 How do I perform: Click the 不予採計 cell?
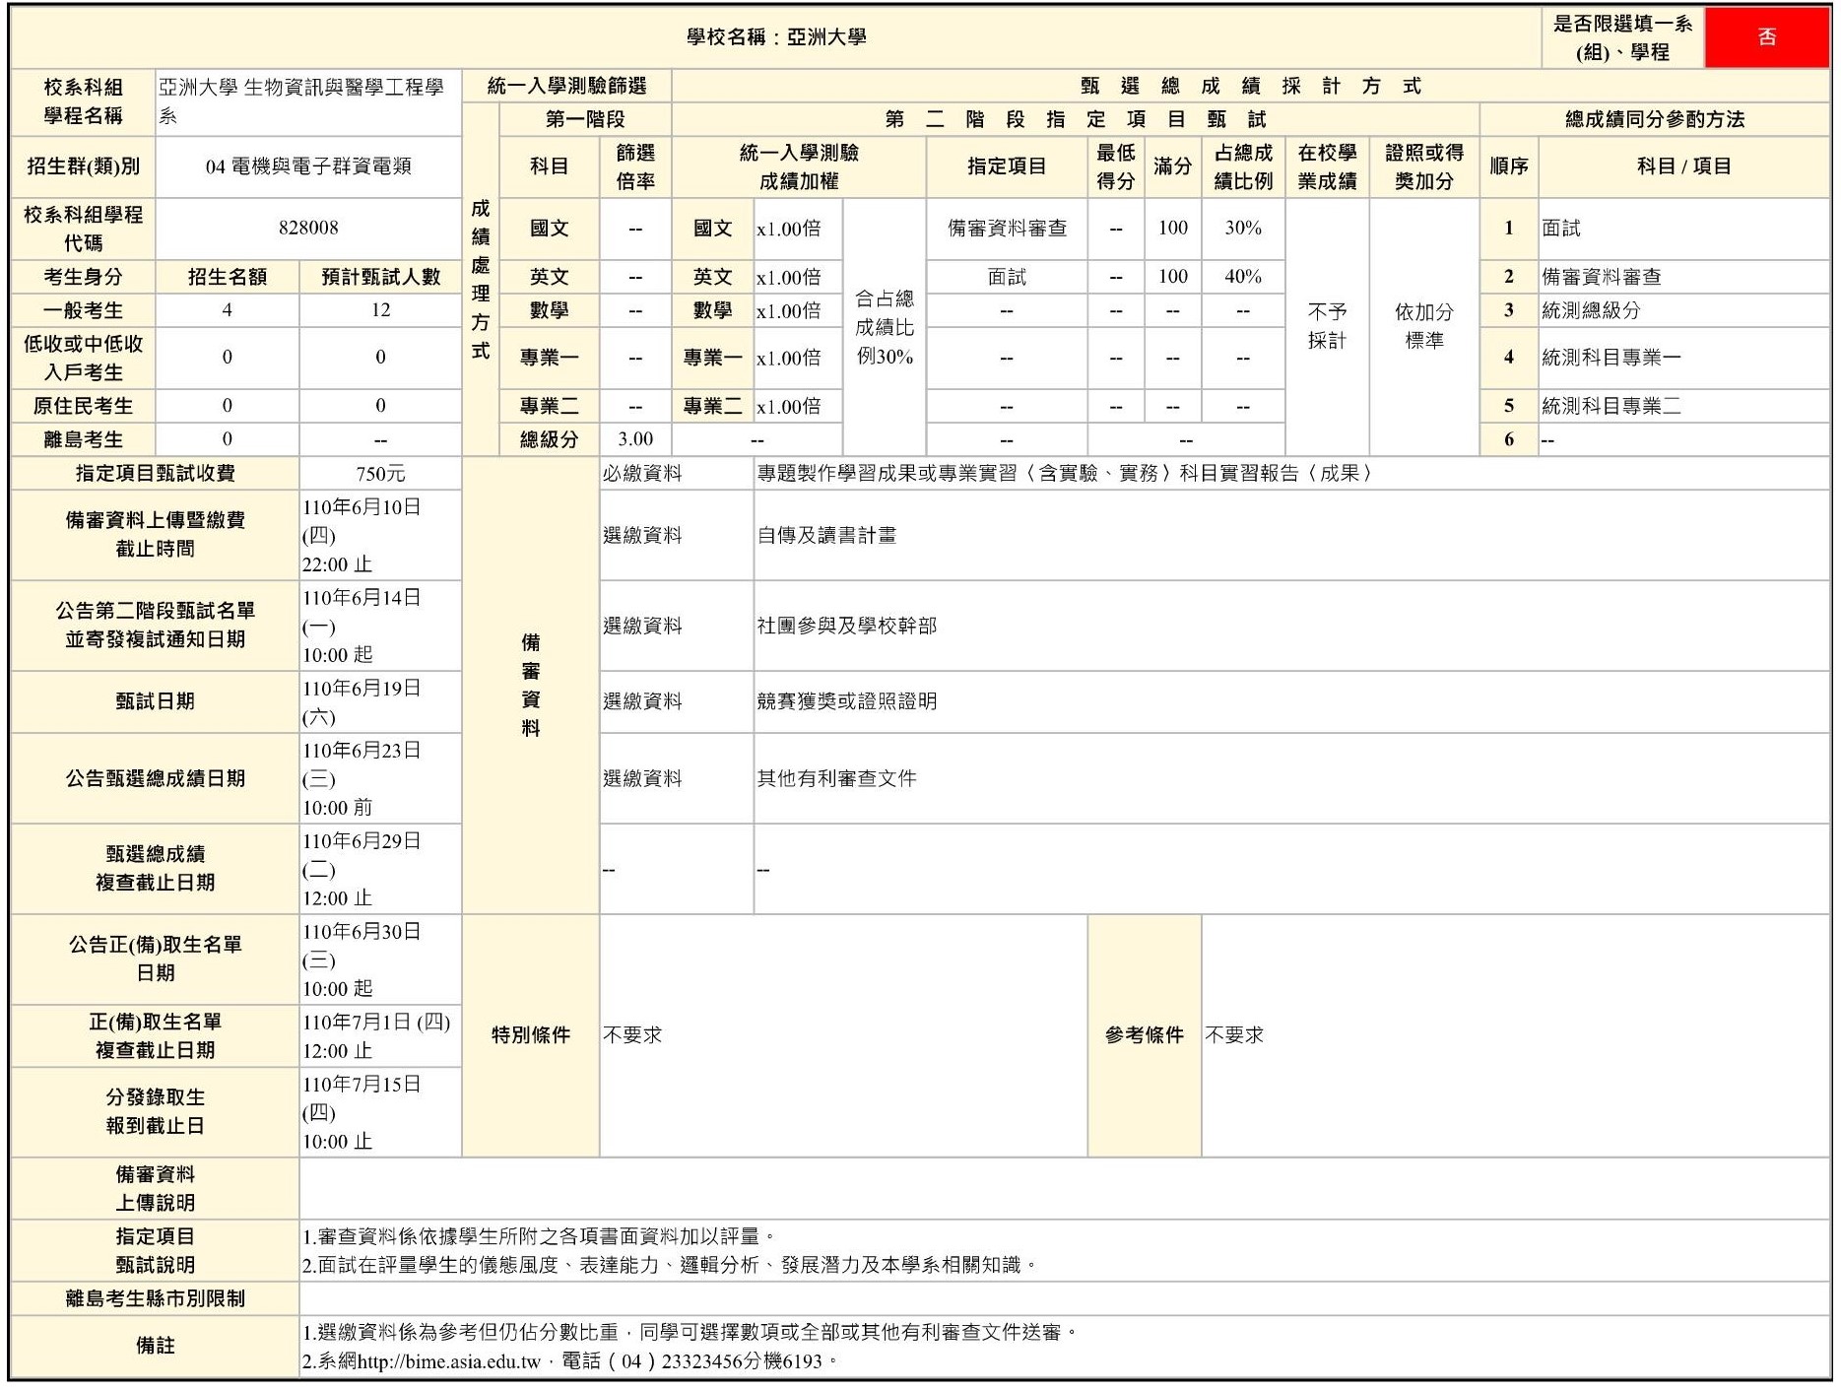(1327, 326)
